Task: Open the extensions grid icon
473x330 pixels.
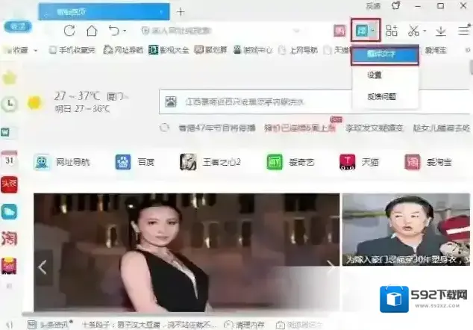Action: (392, 31)
